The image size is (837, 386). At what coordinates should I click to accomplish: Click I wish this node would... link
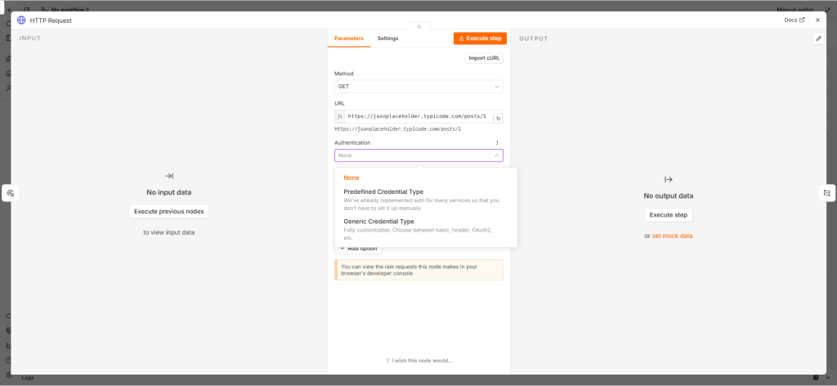point(419,361)
